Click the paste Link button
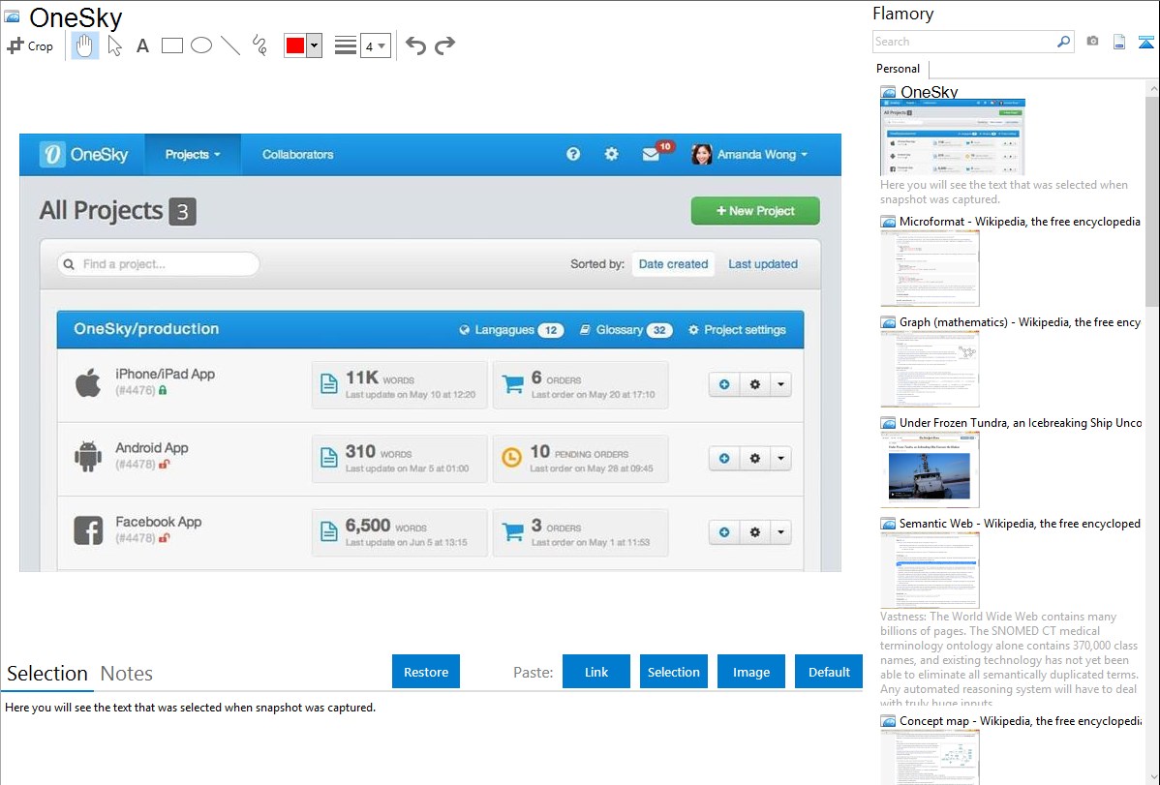This screenshot has height=785, width=1160. point(596,672)
